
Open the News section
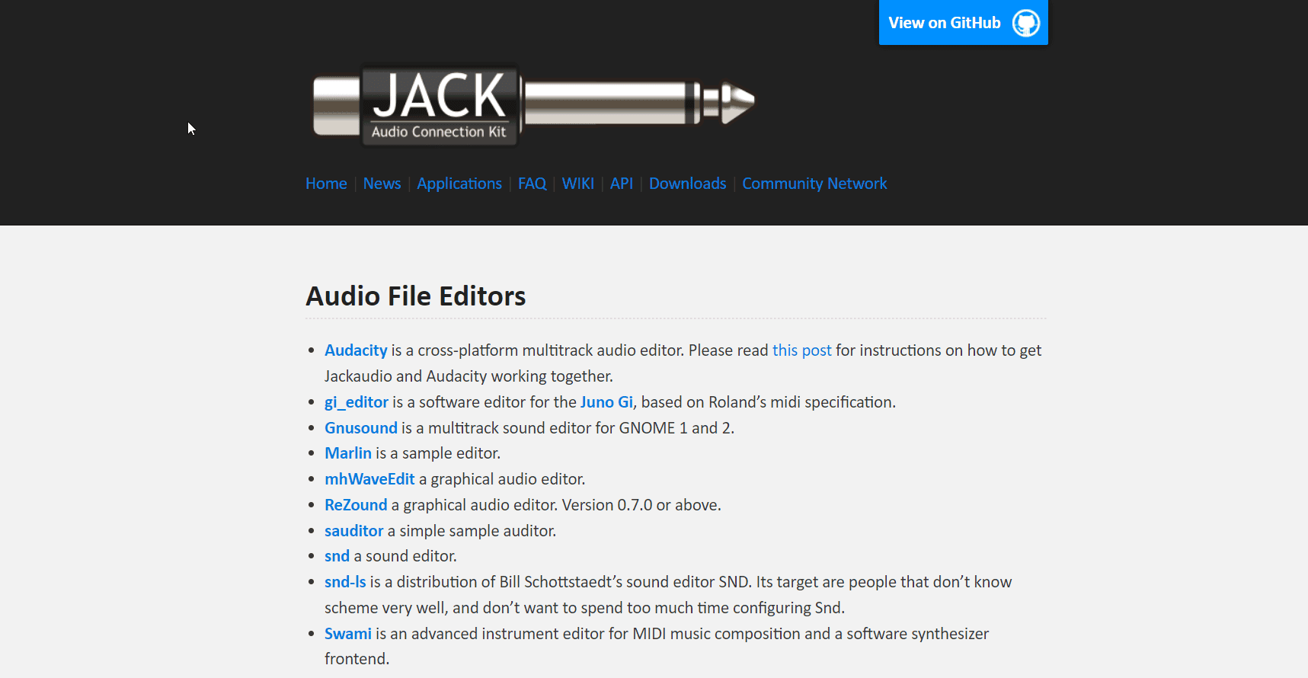pos(382,184)
